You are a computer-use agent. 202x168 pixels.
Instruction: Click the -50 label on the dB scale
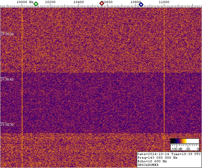(188, 149)
